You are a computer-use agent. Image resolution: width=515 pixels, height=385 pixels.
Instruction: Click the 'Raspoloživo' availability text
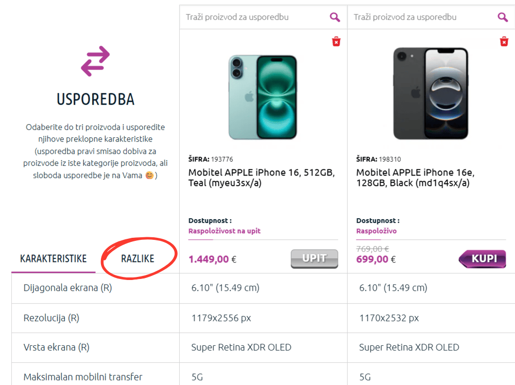click(x=376, y=231)
